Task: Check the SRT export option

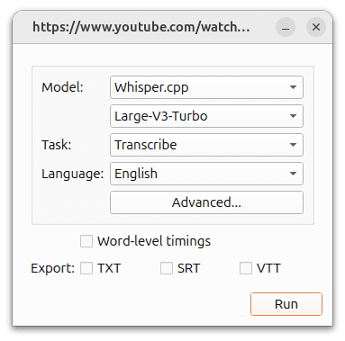Action: 167,268
